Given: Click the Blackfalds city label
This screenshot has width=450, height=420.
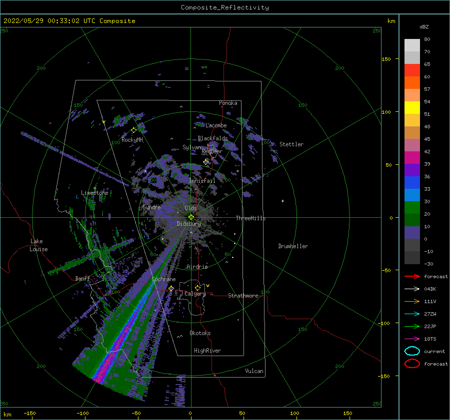Looking at the screenshot, I should pos(212,138).
